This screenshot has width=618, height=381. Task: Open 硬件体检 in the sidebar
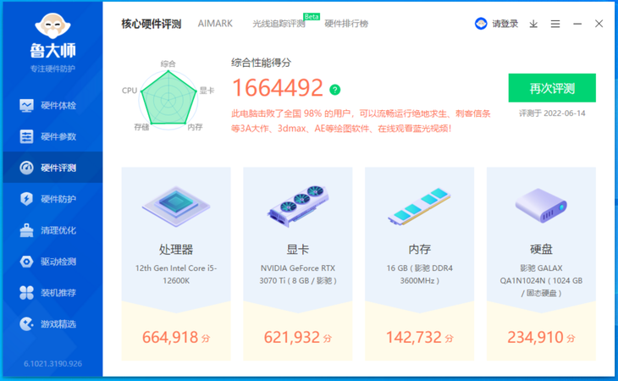click(x=52, y=105)
